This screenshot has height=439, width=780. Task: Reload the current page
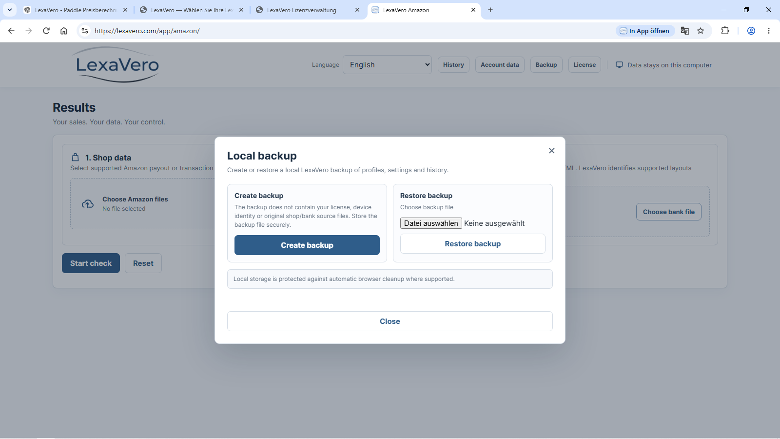click(x=46, y=31)
